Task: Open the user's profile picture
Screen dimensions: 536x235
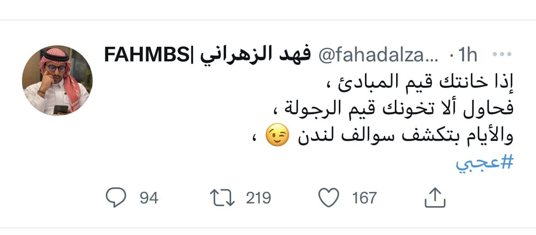Action: click(57, 81)
